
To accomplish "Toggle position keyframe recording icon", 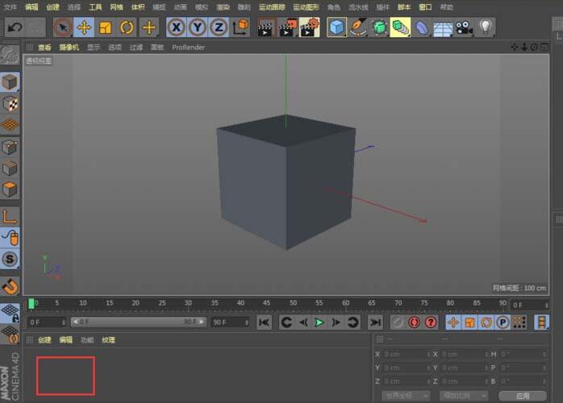I will (x=452, y=322).
